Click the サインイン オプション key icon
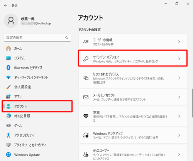193x161 pixels. point(86,59)
